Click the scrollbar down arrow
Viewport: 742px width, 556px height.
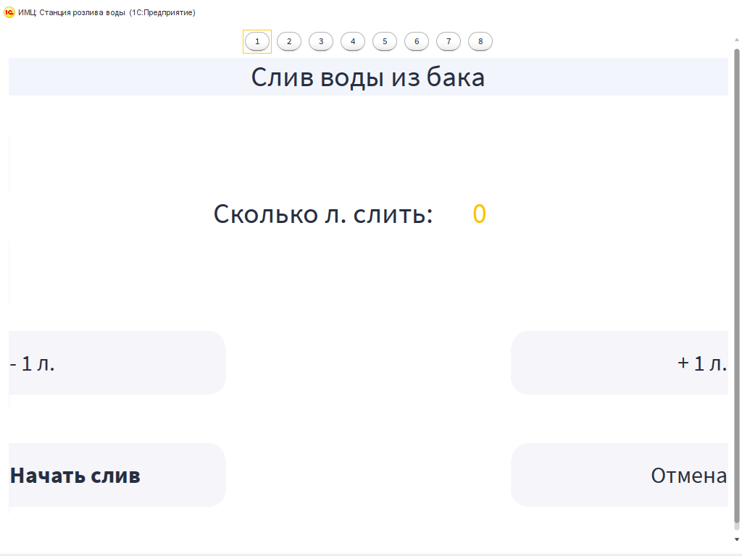pos(737,539)
